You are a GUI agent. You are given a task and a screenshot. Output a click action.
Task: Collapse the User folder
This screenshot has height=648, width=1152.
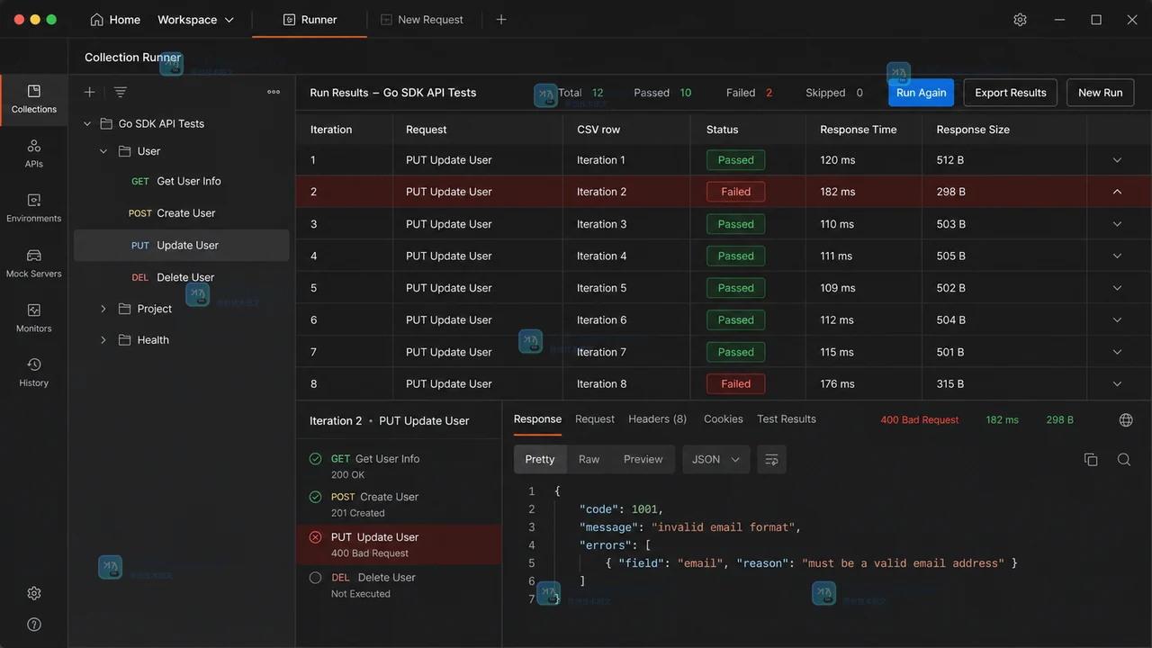point(103,151)
